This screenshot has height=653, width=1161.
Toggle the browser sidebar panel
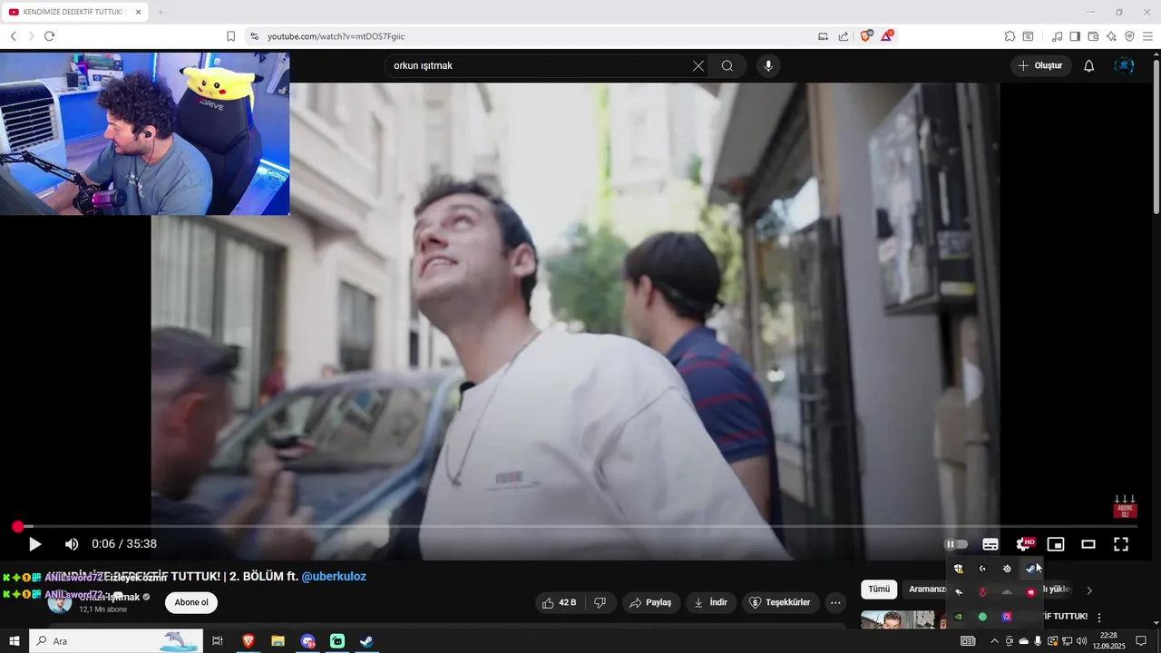[1075, 36]
